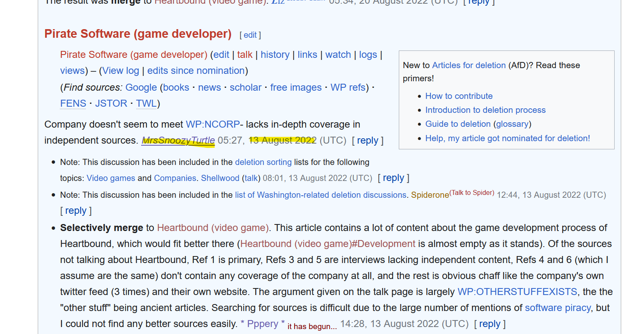Open the article 'history' link
Image resolution: width=622 pixels, height=334 pixels.
click(275, 55)
